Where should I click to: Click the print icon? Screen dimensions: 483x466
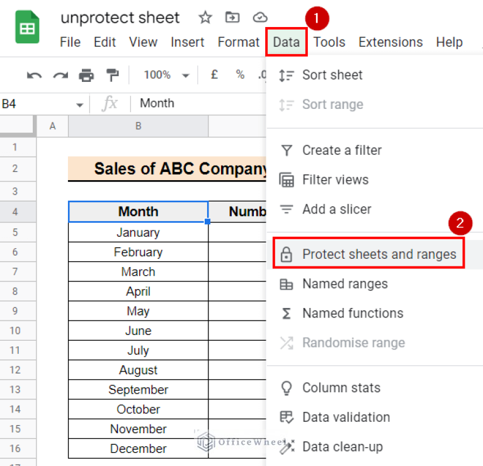pyautogui.click(x=86, y=75)
